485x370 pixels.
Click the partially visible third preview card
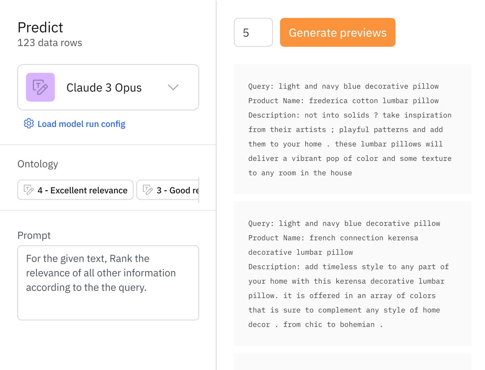click(352, 361)
